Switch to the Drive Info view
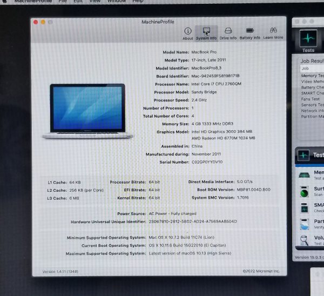 coord(228,32)
